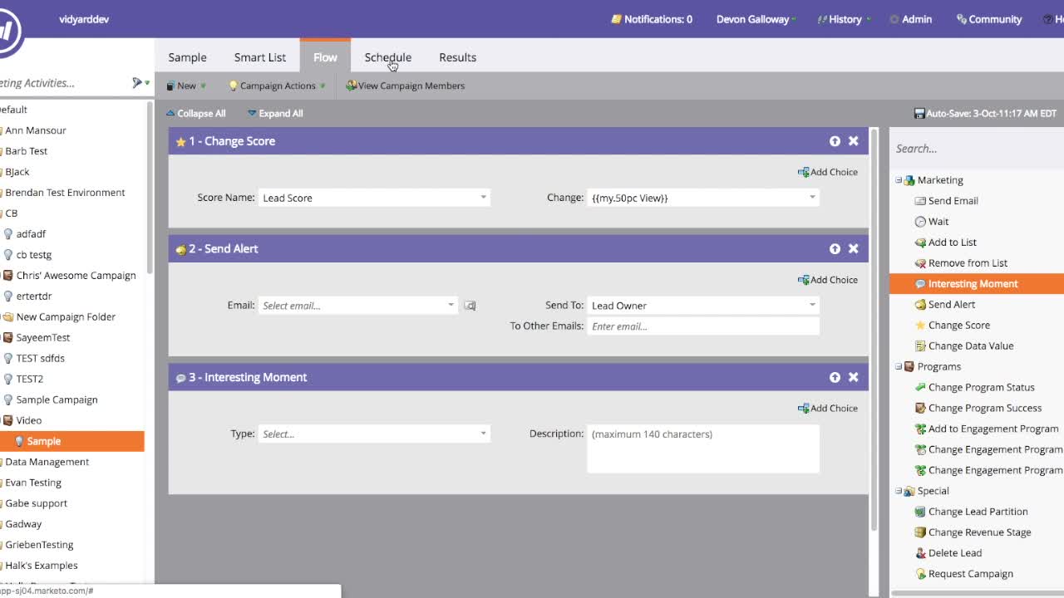
Task: Click the To Other Emails field
Action: (x=703, y=326)
